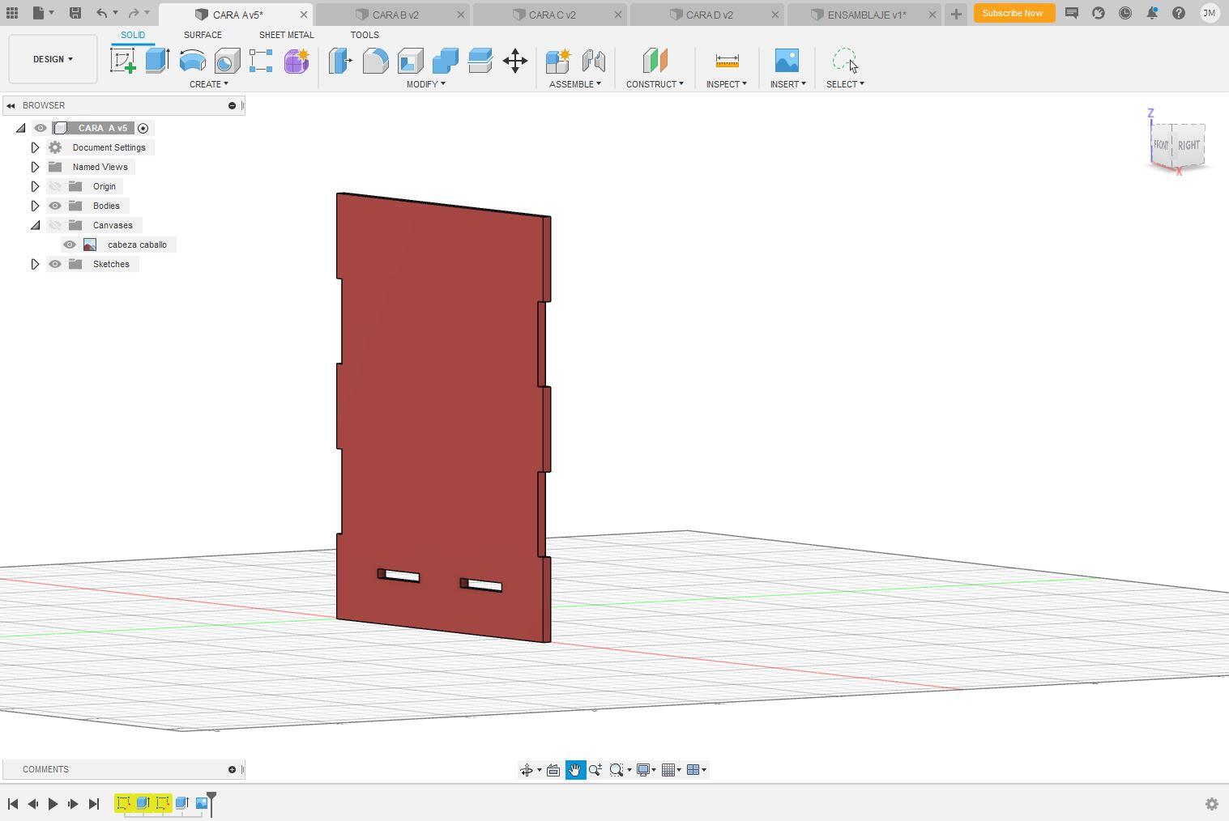Open the ASSEMBLE dropdown menu
The width and height of the screenshot is (1229, 821).
coord(574,84)
